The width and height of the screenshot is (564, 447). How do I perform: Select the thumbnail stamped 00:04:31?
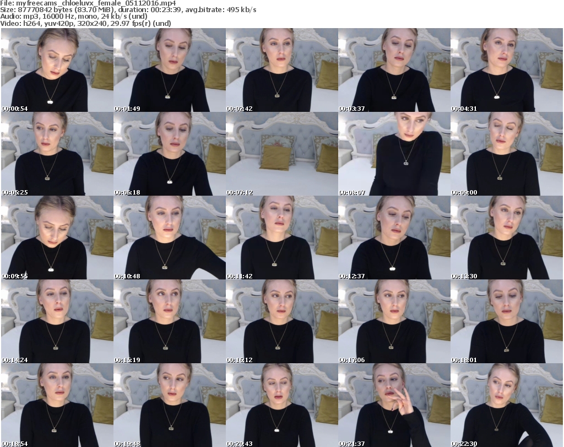pyautogui.click(x=507, y=70)
